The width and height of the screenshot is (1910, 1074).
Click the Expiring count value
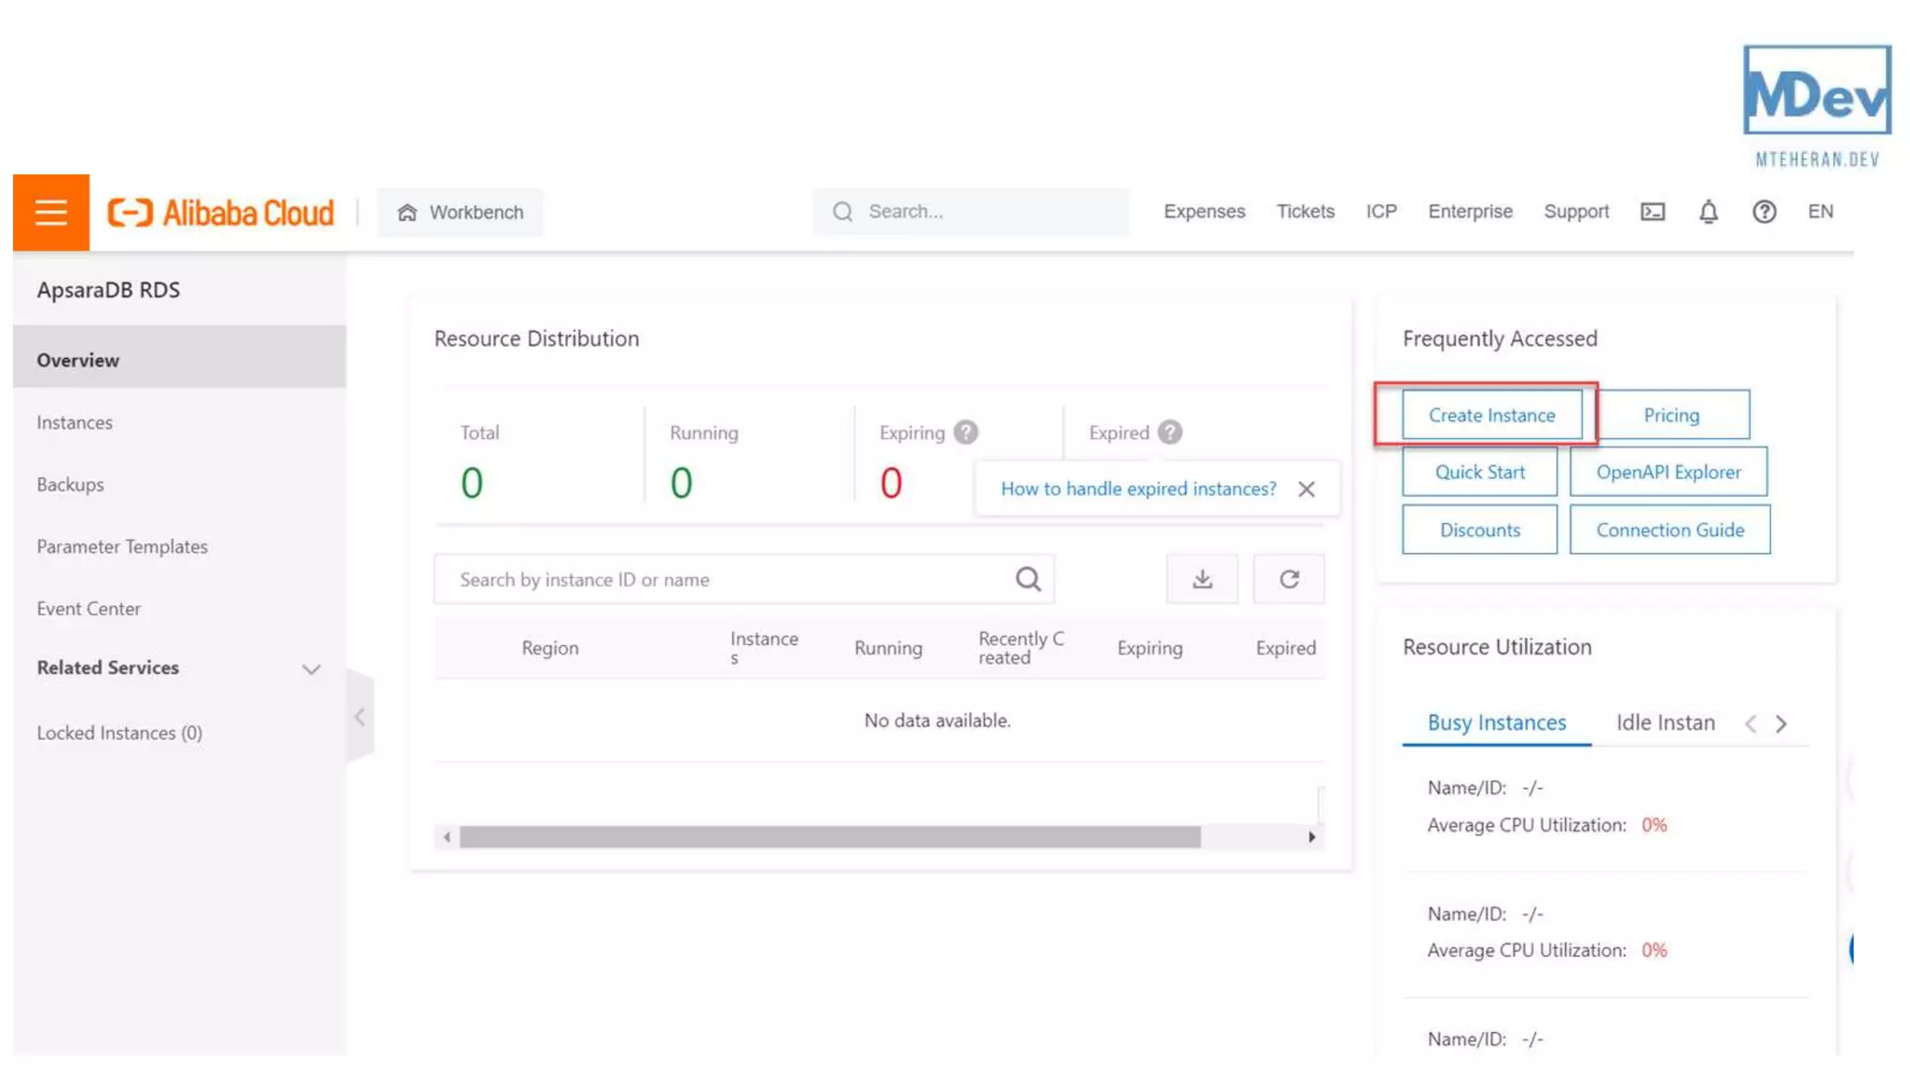point(891,483)
